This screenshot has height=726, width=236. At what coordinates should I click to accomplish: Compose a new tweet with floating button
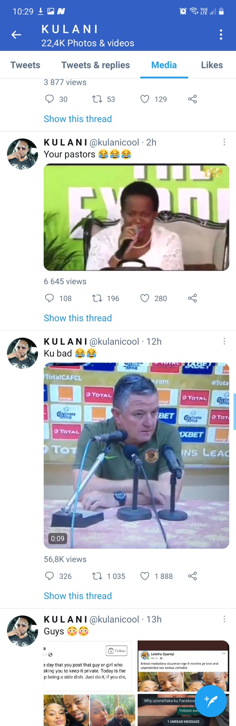coord(211,701)
